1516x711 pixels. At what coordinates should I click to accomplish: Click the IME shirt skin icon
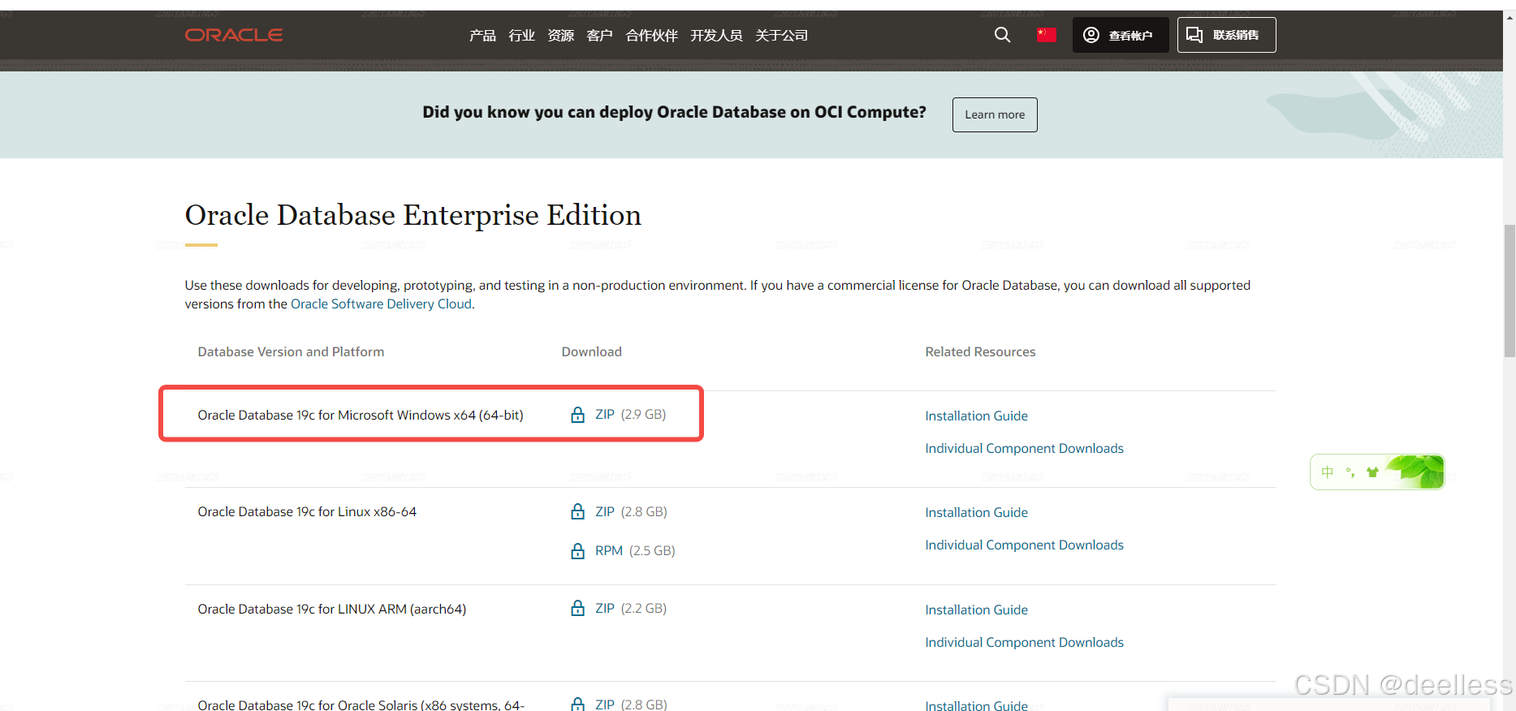click(x=1372, y=472)
